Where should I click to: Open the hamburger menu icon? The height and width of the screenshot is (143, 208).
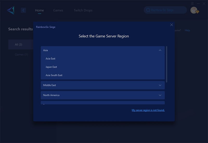point(192,4)
